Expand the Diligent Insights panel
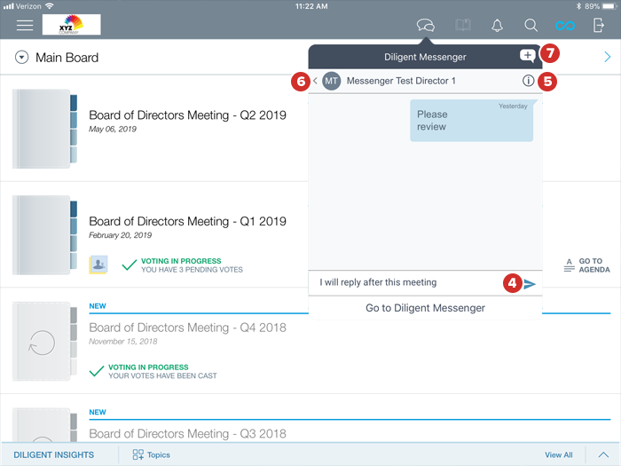Image resolution: width=621 pixels, height=466 pixels. [x=602, y=454]
